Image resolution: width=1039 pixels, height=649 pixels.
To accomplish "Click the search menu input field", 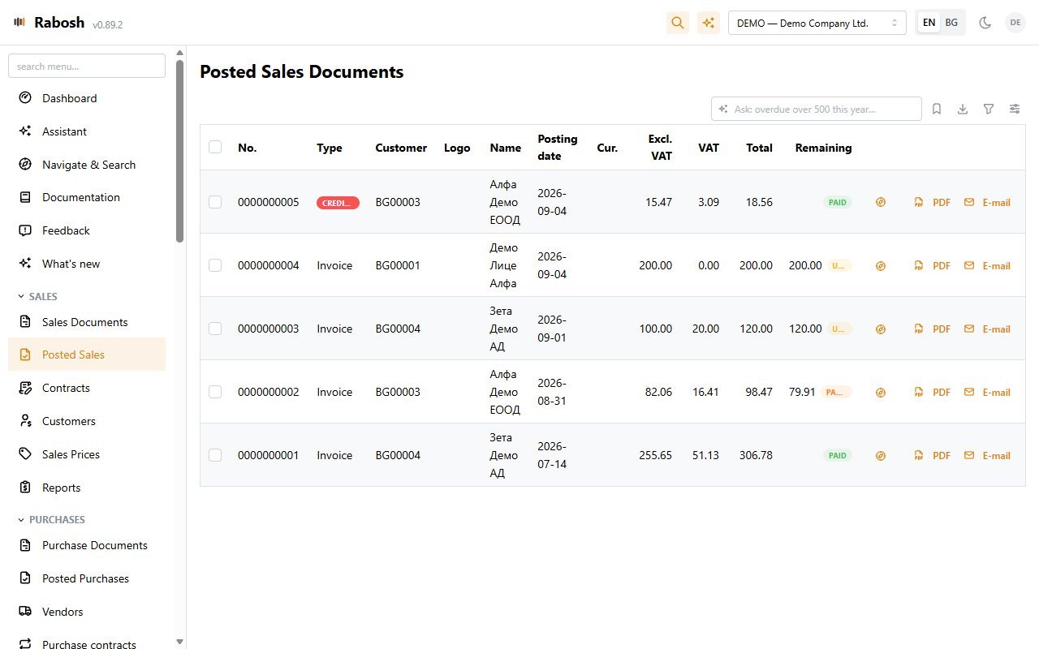I will 87,66.
